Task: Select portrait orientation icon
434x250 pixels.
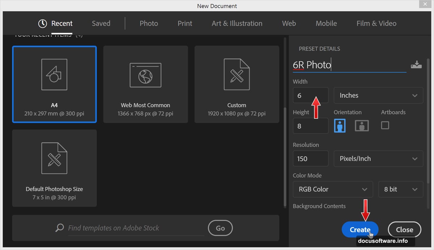Action: 340,125
